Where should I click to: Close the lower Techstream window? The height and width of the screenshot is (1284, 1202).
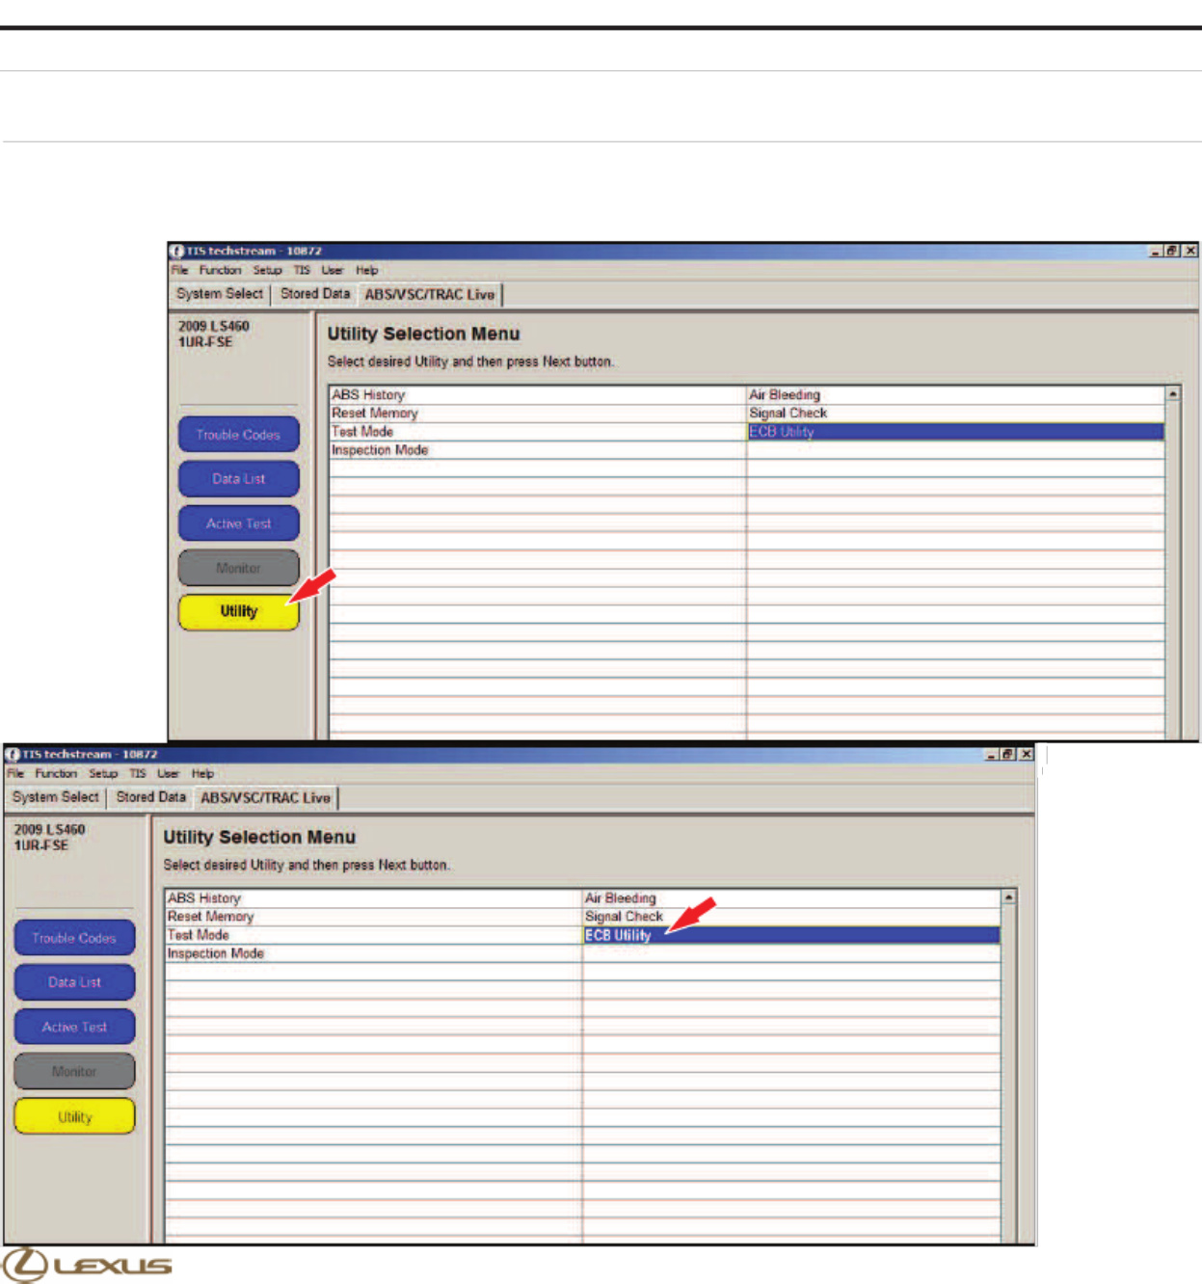[x=1026, y=754]
